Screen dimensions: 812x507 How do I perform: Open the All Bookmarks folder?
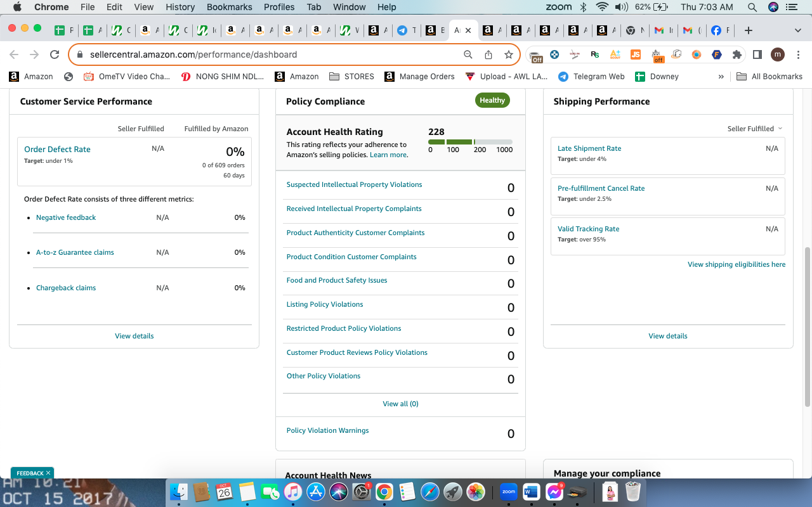[x=769, y=77]
